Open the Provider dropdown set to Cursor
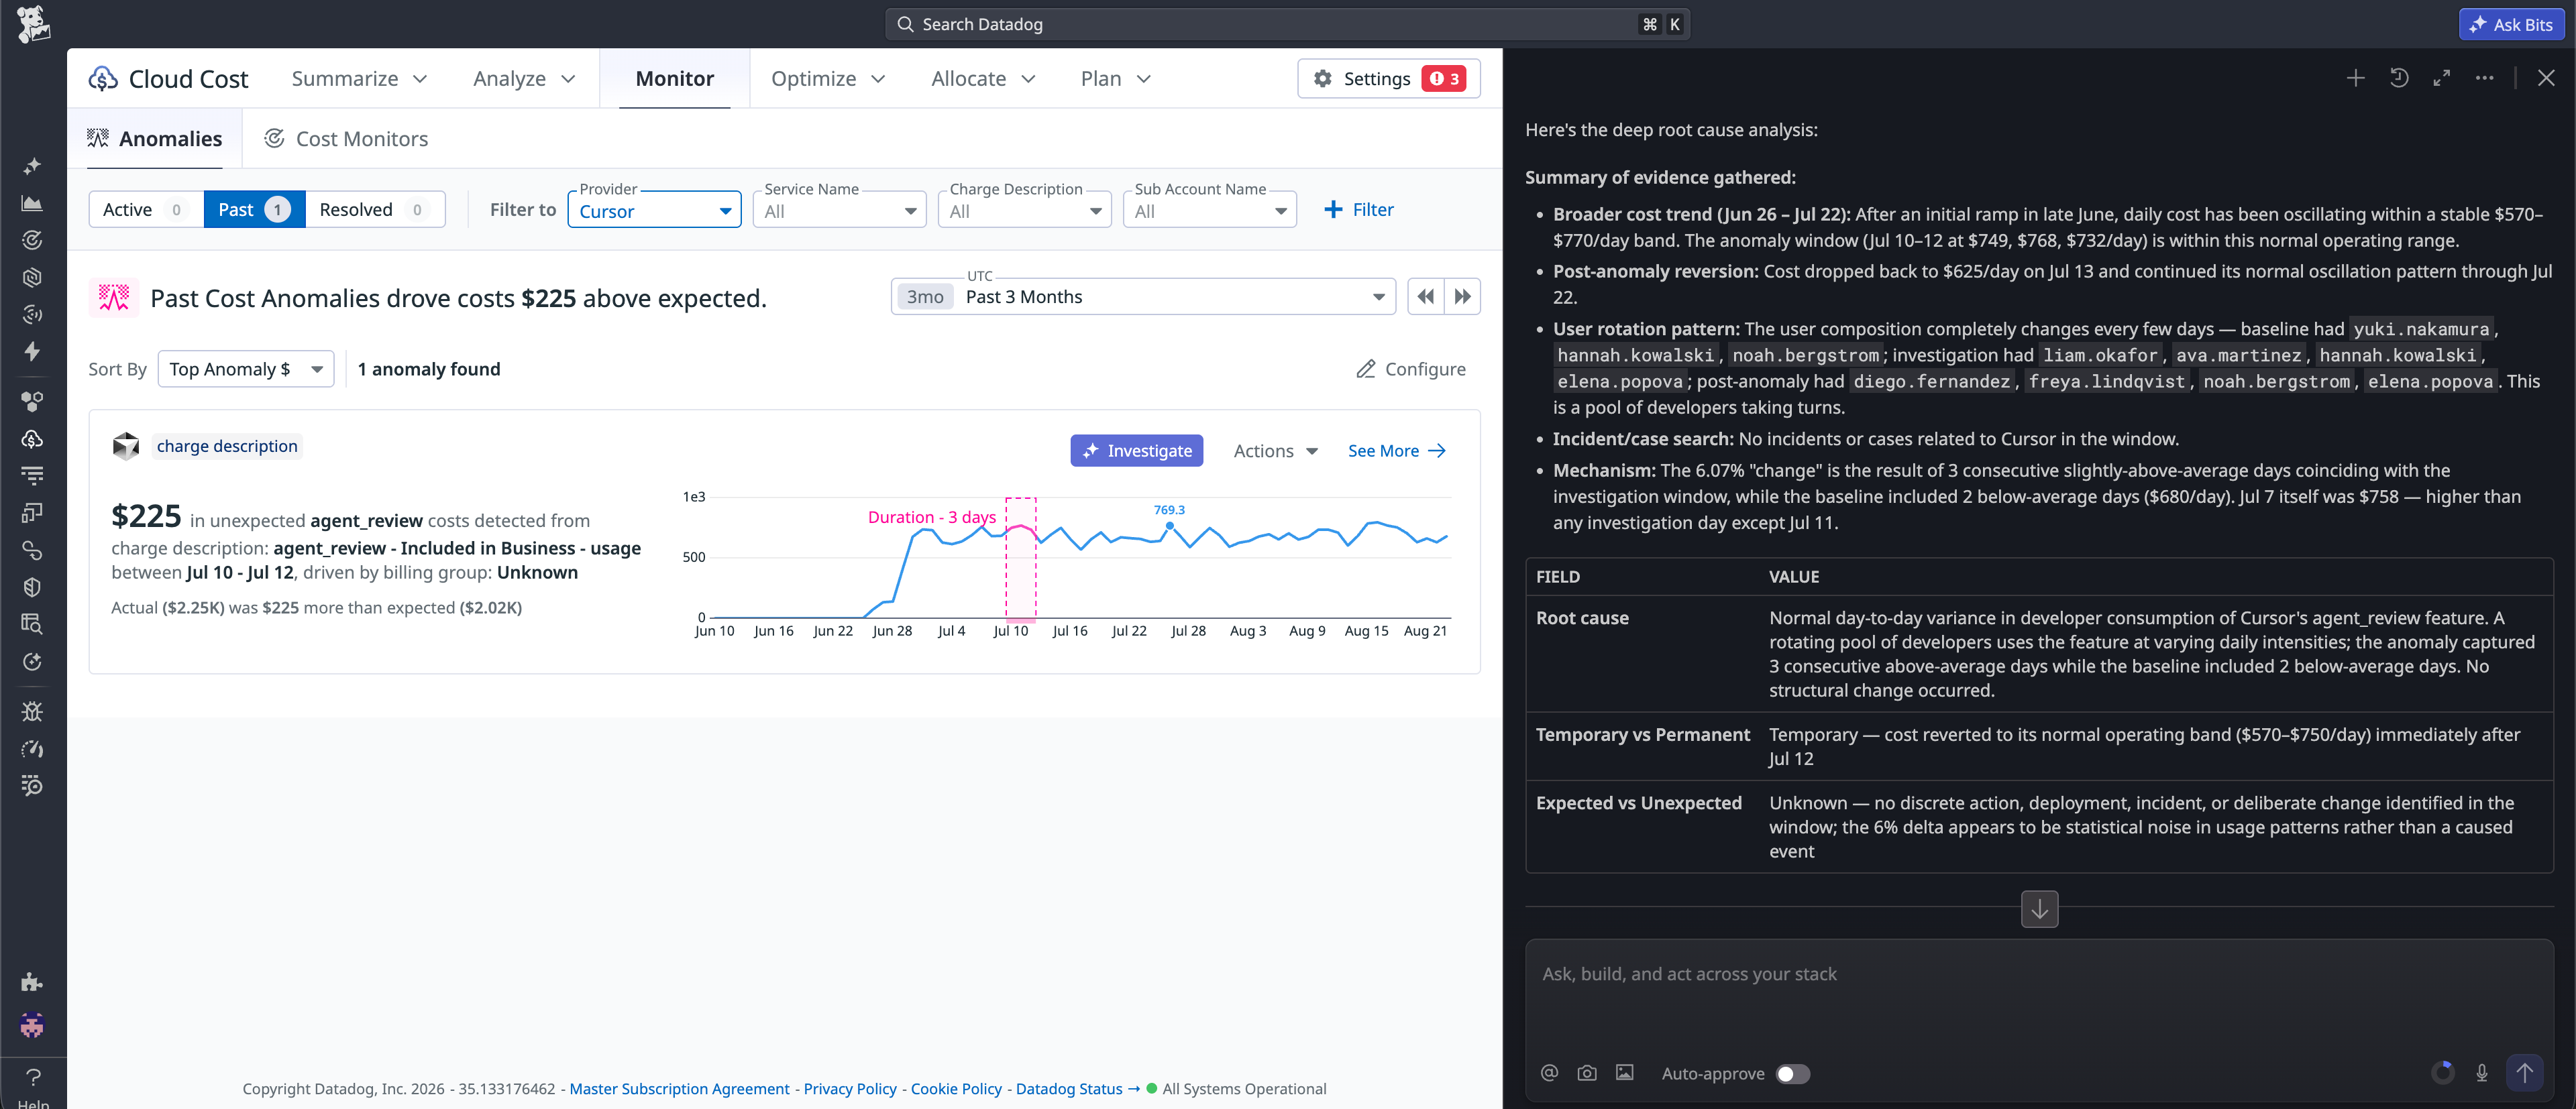Viewport: 2576px width, 1109px height. tap(654, 211)
